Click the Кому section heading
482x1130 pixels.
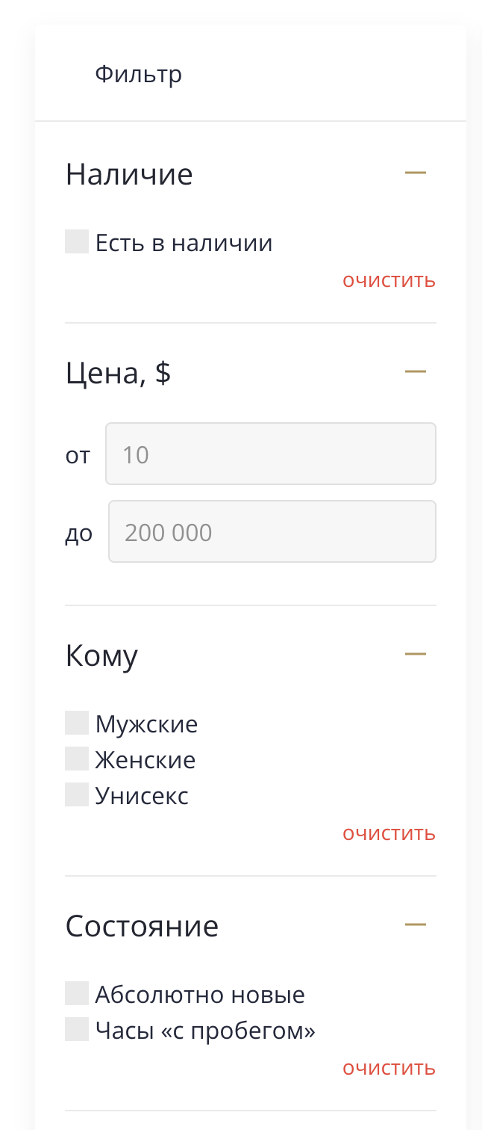(101, 655)
